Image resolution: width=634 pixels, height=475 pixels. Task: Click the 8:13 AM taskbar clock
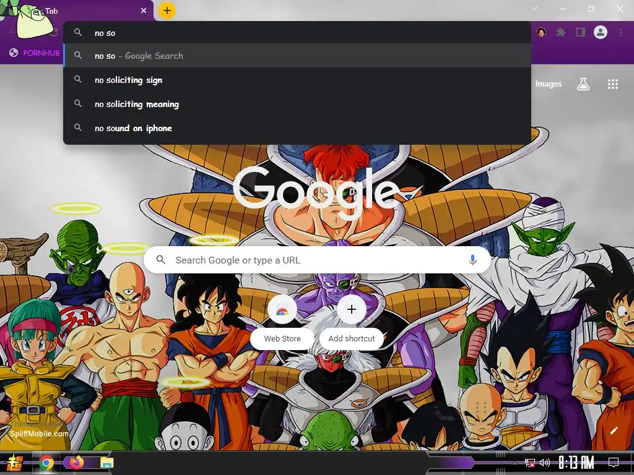pos(576,463)
